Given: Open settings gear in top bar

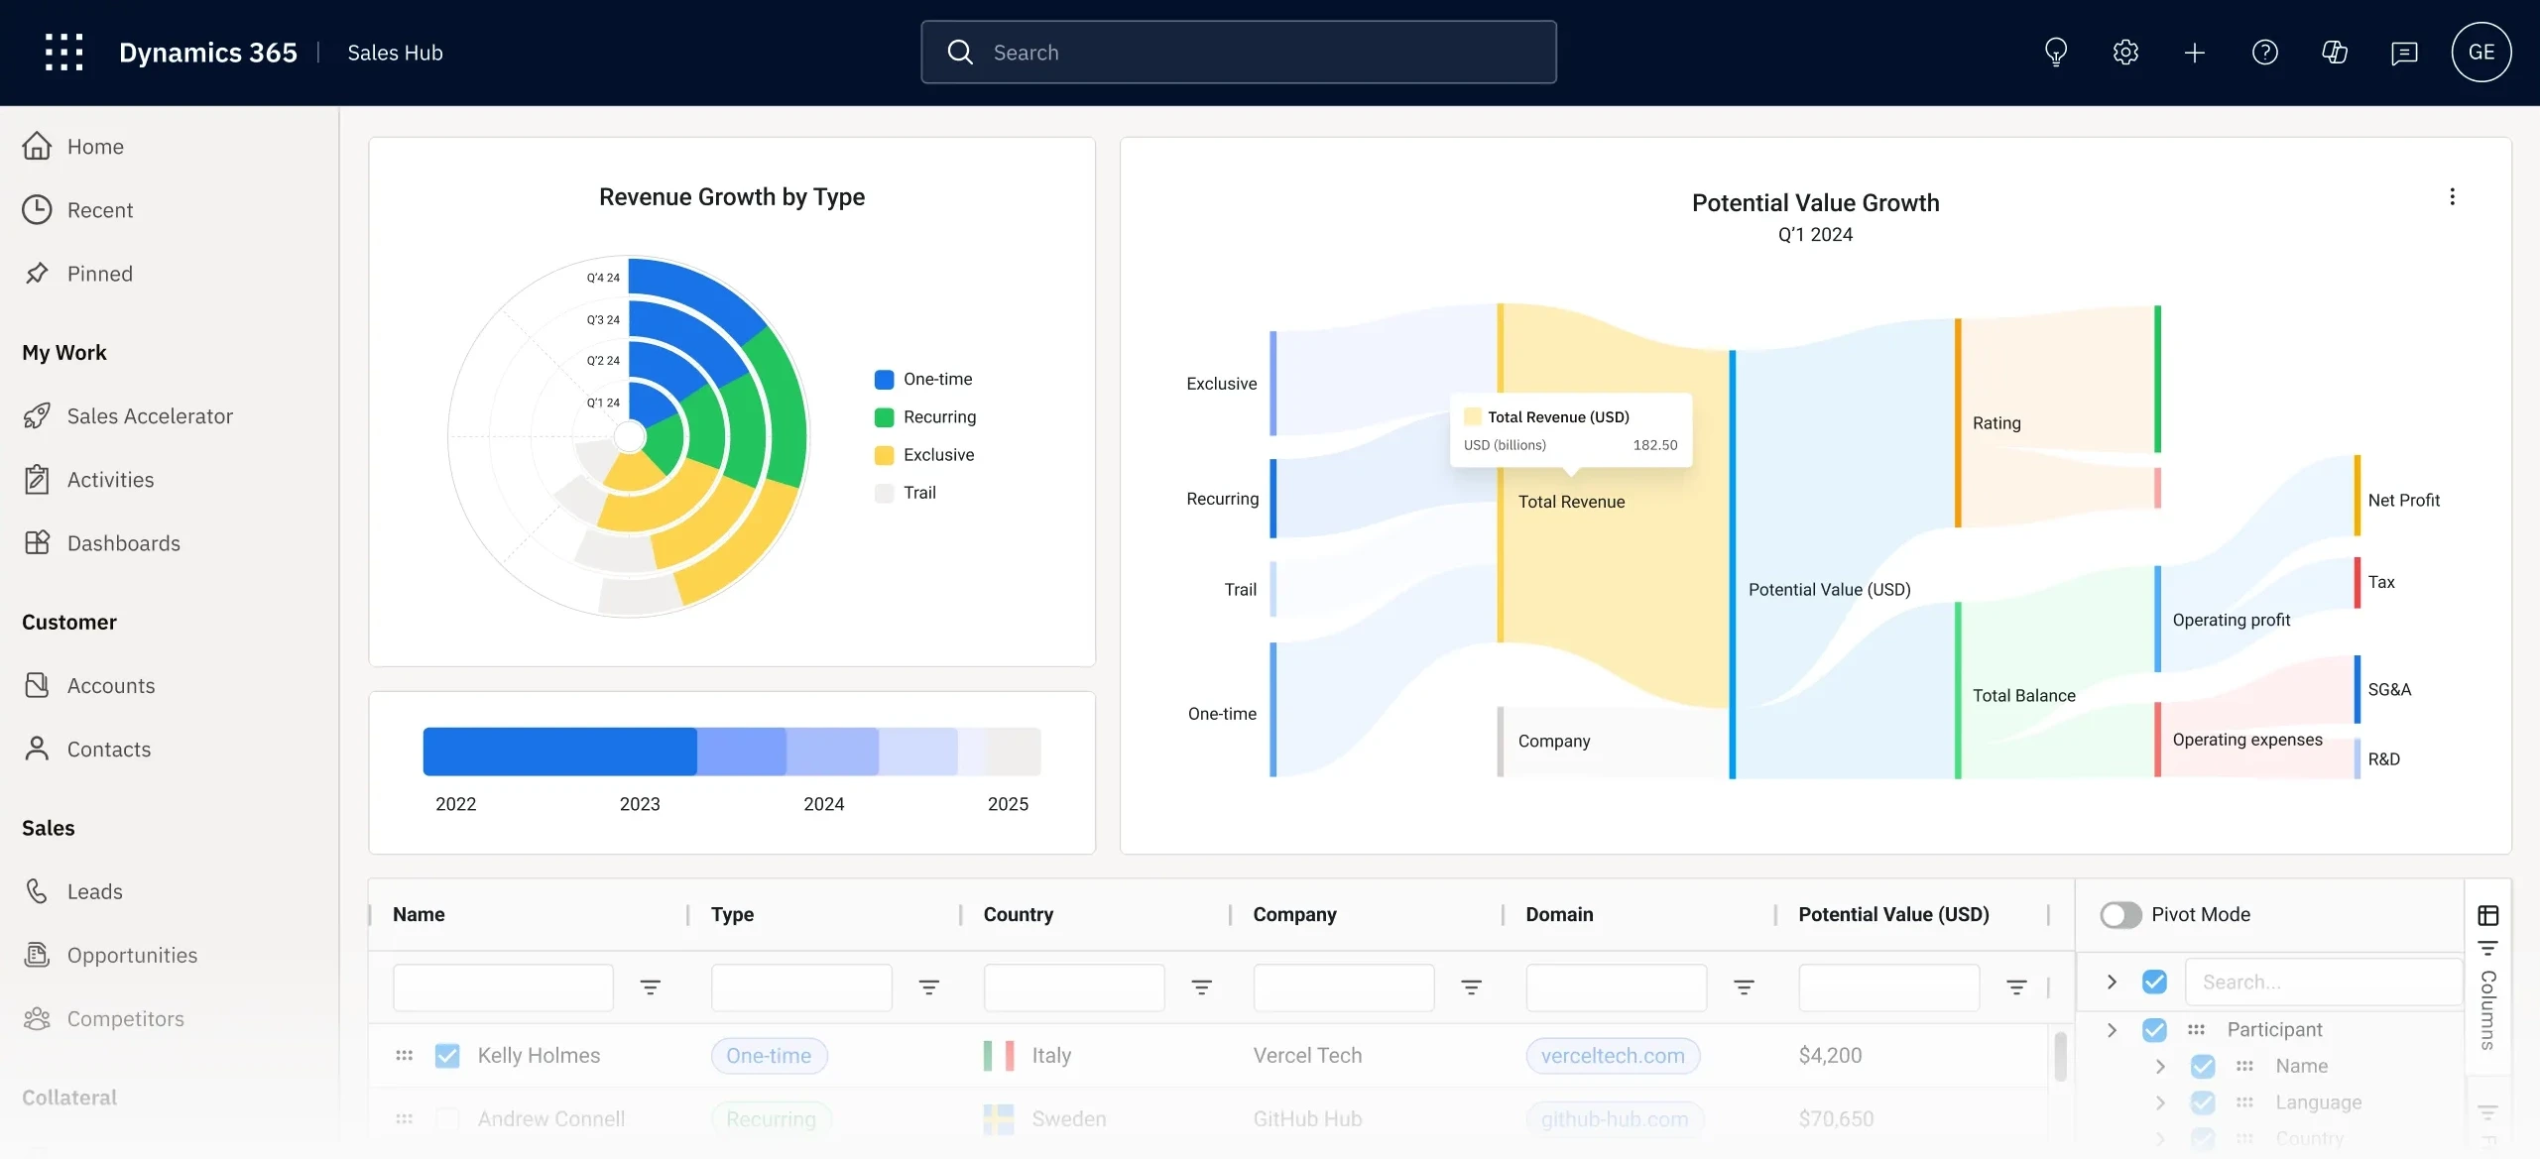Looking at the screenshot, I should [2124, 53].
